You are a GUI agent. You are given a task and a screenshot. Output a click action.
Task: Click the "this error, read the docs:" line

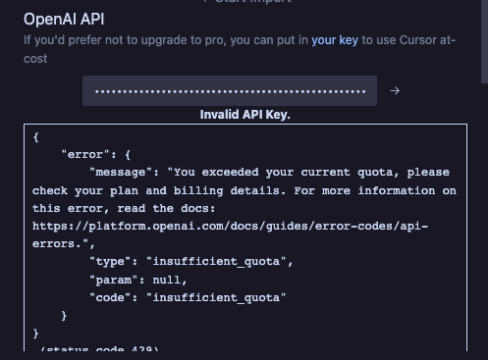[x=124, y=208]
